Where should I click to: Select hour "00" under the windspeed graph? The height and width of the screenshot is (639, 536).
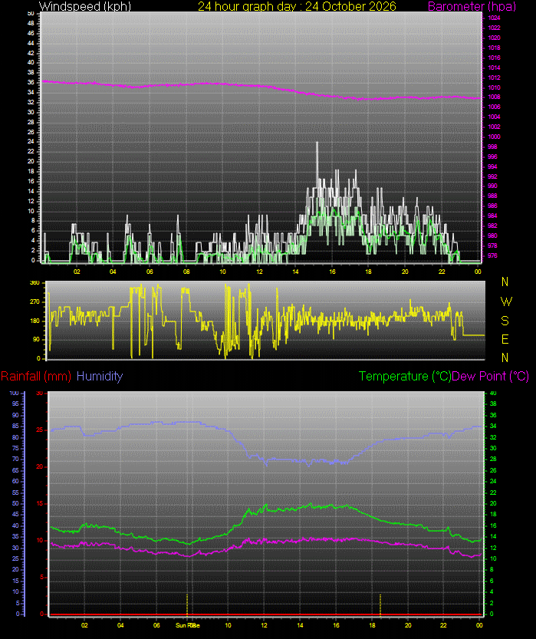coord(478,272)
